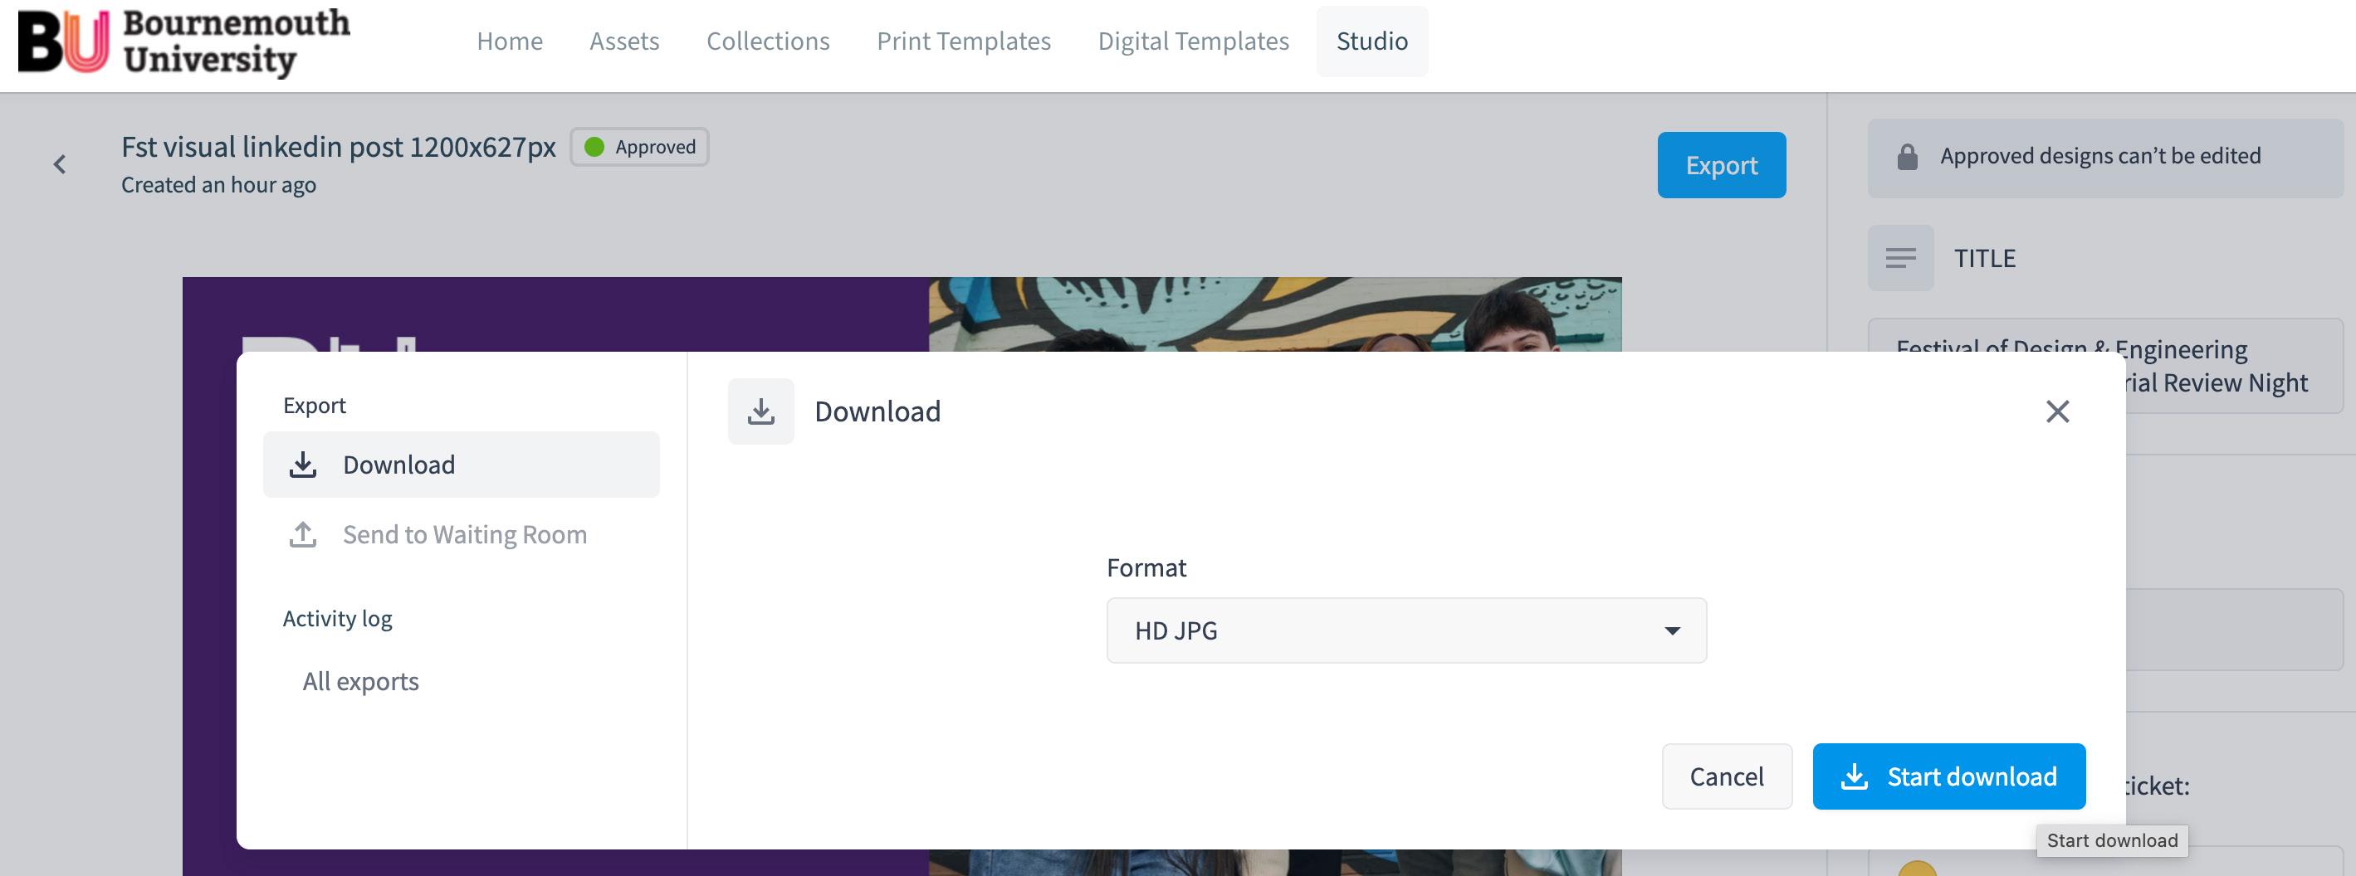
Task: Choose Send to Waiting Room option
Action: click(464, 534)
